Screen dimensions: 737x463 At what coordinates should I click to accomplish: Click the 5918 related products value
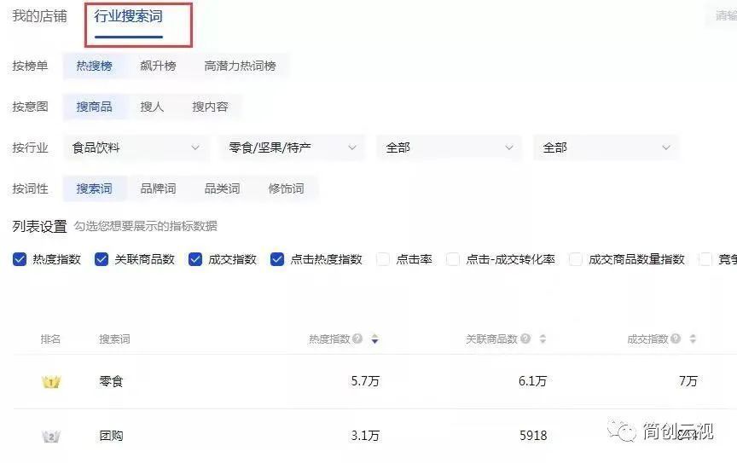[x=533, y=436]
